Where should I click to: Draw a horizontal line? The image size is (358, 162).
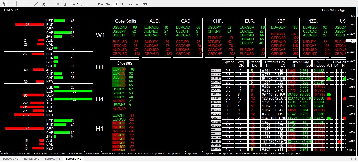(x=29, y=4)
